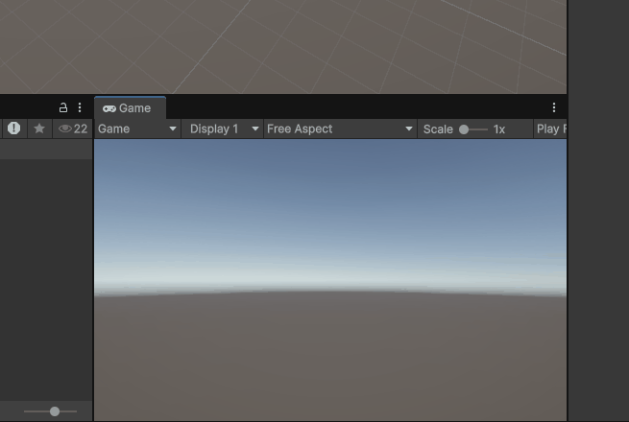This screenshot has width=629, height=422.
Task: Click the exclamation mark error filter icon
Action: (x=14, y=129)
